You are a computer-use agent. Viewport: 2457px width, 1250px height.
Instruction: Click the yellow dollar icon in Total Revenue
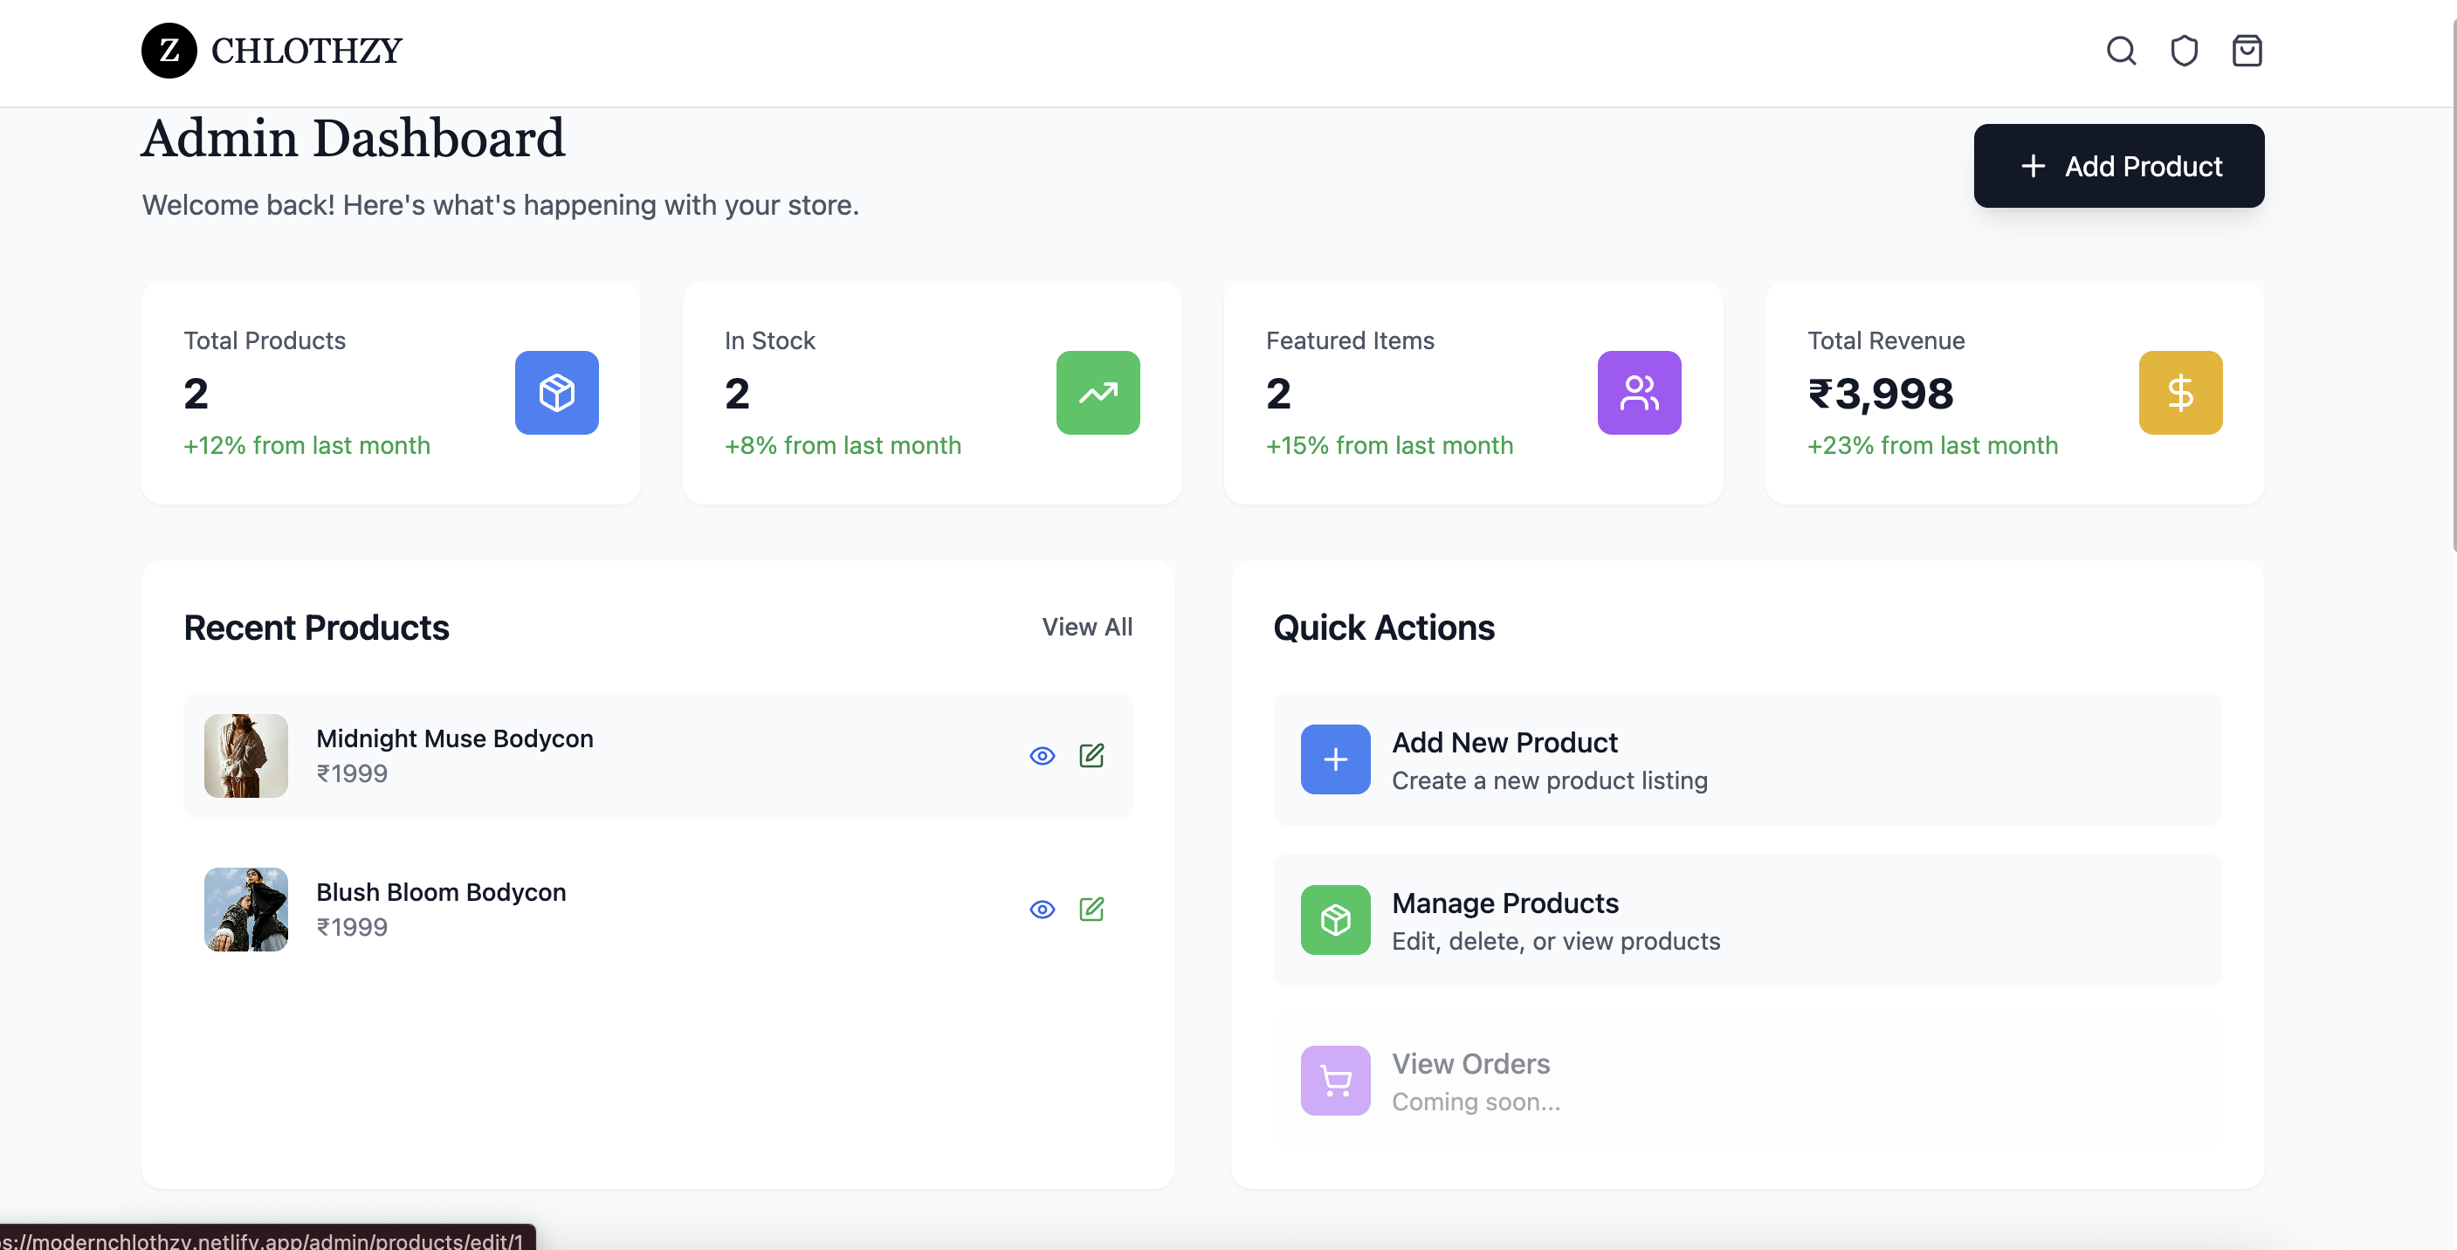click(x=2179, y=393)
